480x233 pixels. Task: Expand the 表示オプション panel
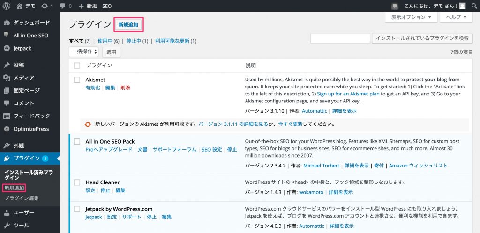click(411, 17)
